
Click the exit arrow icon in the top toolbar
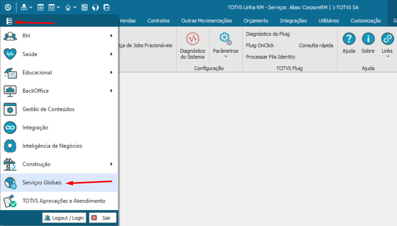(106, 7)
